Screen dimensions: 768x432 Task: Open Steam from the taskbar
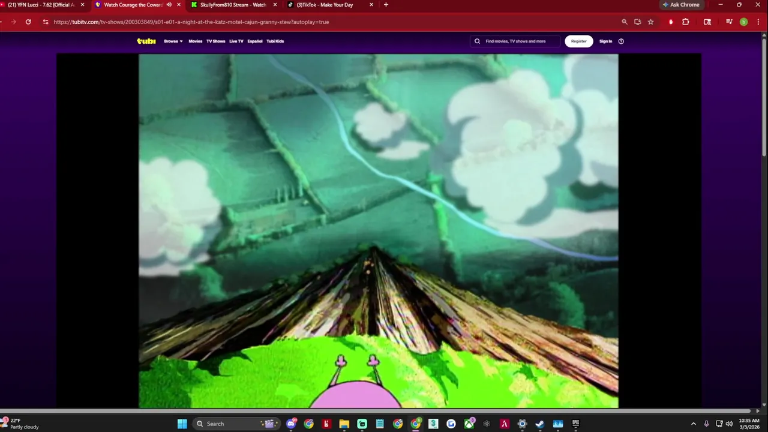pyautogui.click(x=540, y=424)
